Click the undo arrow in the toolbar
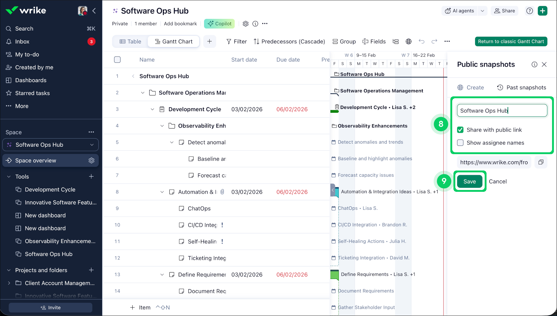 coord(422,41)
